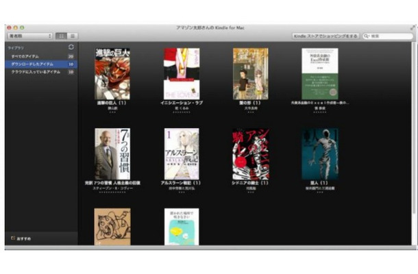Image resolution: width=418 pixels, height=274 pixels.
Task: Switch to grid view
Action: coord(61,36)
